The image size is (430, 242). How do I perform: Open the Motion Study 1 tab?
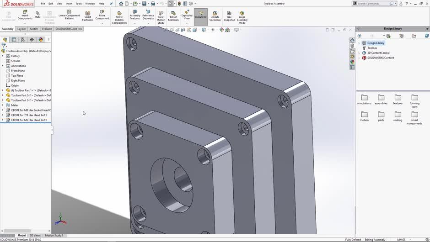click(x=55, y=236)
